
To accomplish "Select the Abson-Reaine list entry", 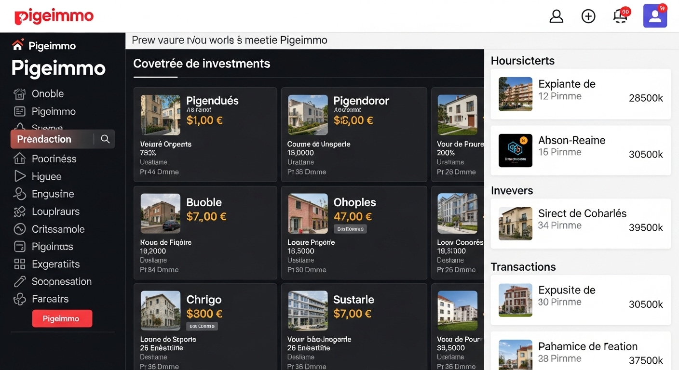I will click(580, 150).
